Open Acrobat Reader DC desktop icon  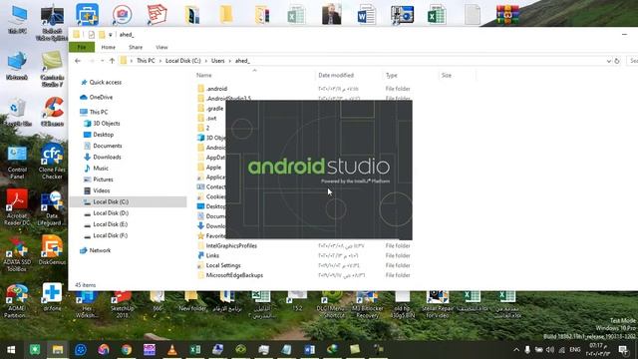tap(17, 207)
